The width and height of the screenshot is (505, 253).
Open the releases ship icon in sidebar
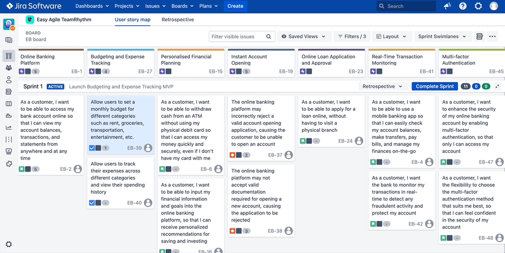coord(9,115)
